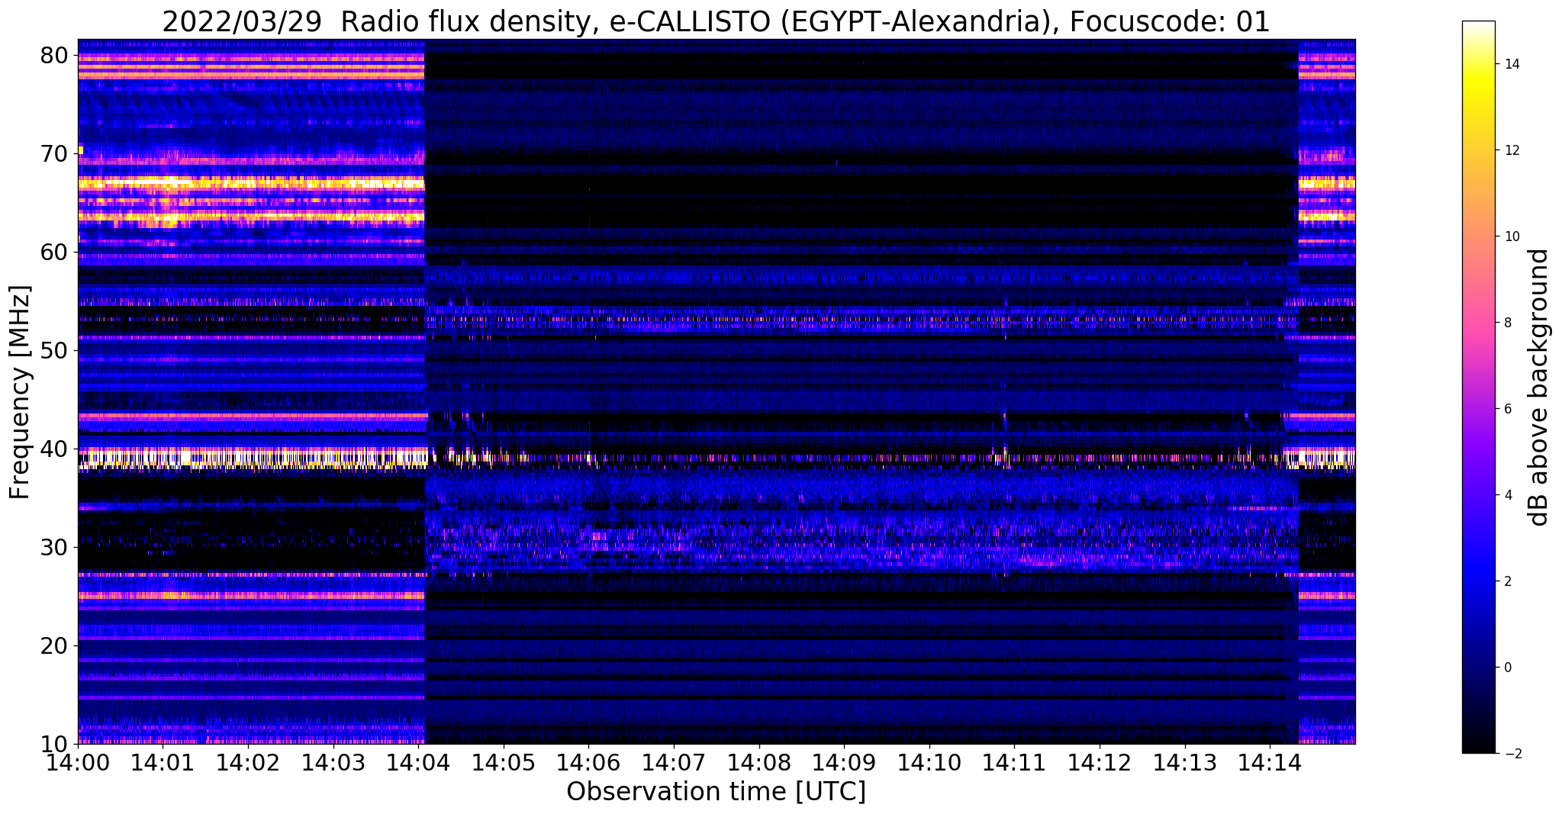1562x814 pixels.
Task: Click the spectrogram chart title text
Action: click(x=716, y=21)
